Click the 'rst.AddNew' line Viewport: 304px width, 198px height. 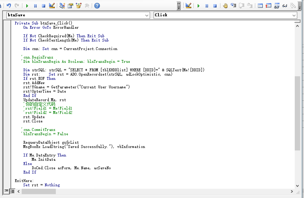34,83
